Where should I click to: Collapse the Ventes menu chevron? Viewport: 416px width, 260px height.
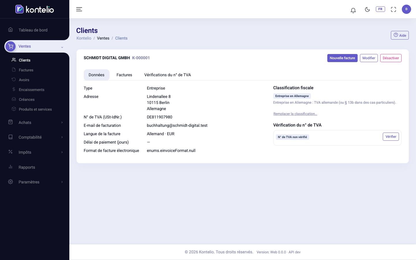pos(62,47)
